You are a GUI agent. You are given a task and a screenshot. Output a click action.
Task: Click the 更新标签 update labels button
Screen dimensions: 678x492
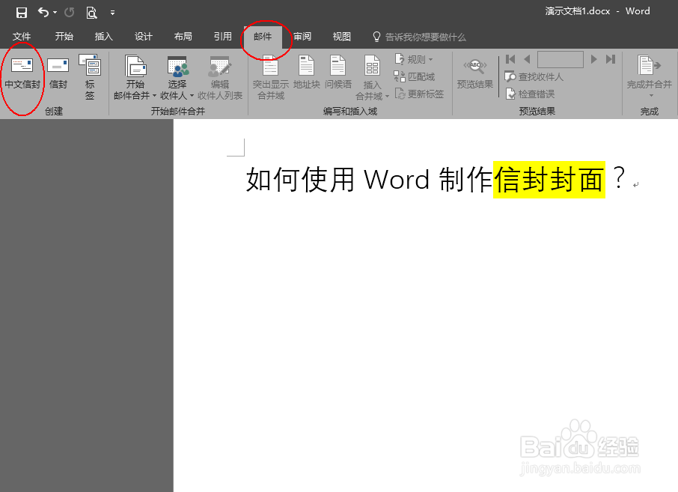[x=419, y=94]
